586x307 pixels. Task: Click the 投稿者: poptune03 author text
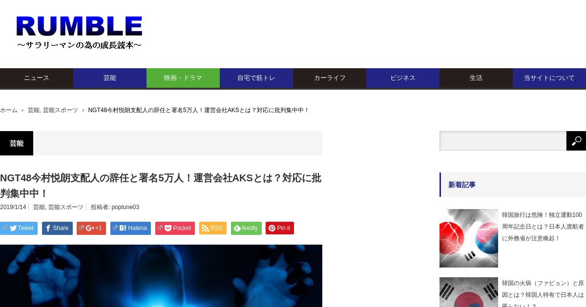(x=115, y=207)
